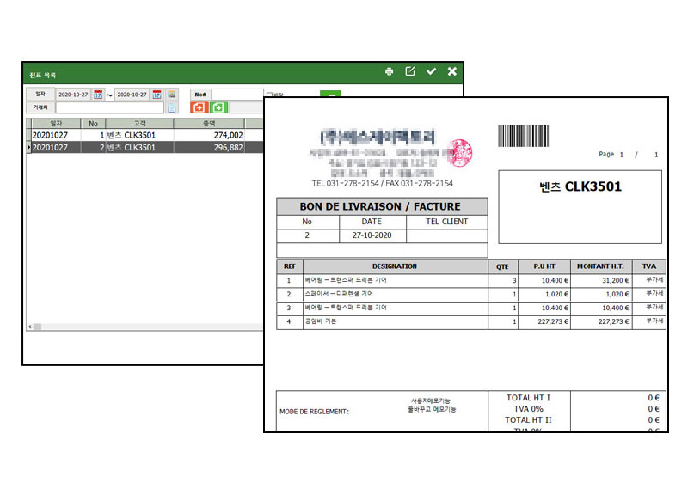Click BON DE LIVRAISON / FACTURE heading
Screen dimensions: 688x489
(380, 206)
